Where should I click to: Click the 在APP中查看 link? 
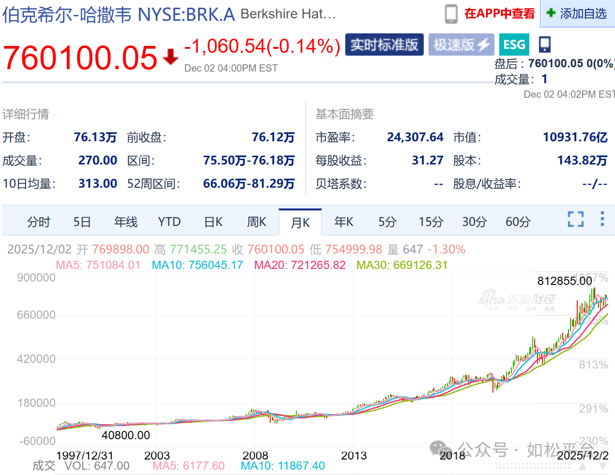pos(499,14)
